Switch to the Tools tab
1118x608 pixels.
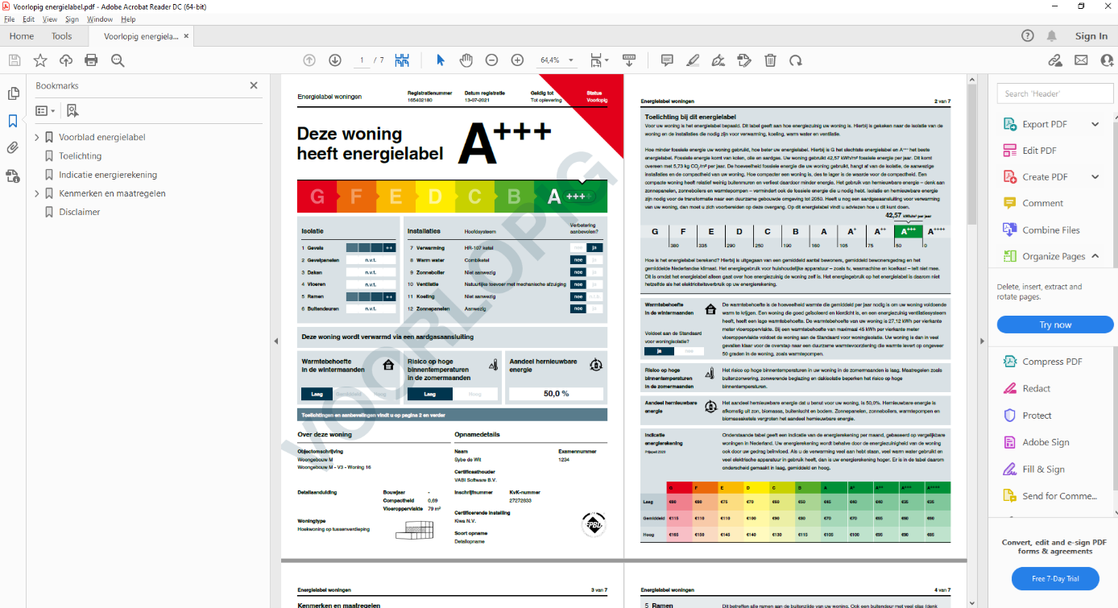[61, 36]
